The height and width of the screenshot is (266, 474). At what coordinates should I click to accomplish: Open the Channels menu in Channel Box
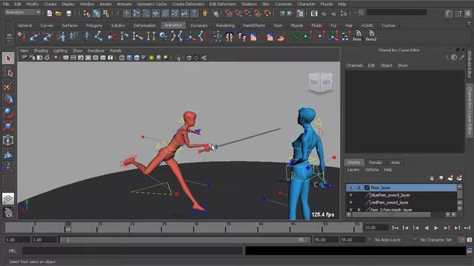354,66
